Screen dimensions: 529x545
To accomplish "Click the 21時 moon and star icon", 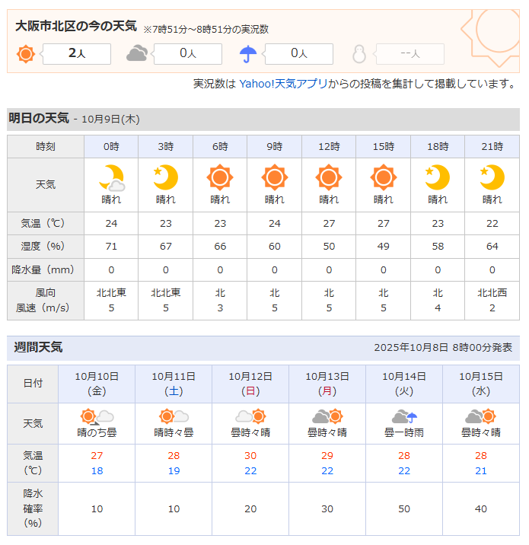I will 492,177.
